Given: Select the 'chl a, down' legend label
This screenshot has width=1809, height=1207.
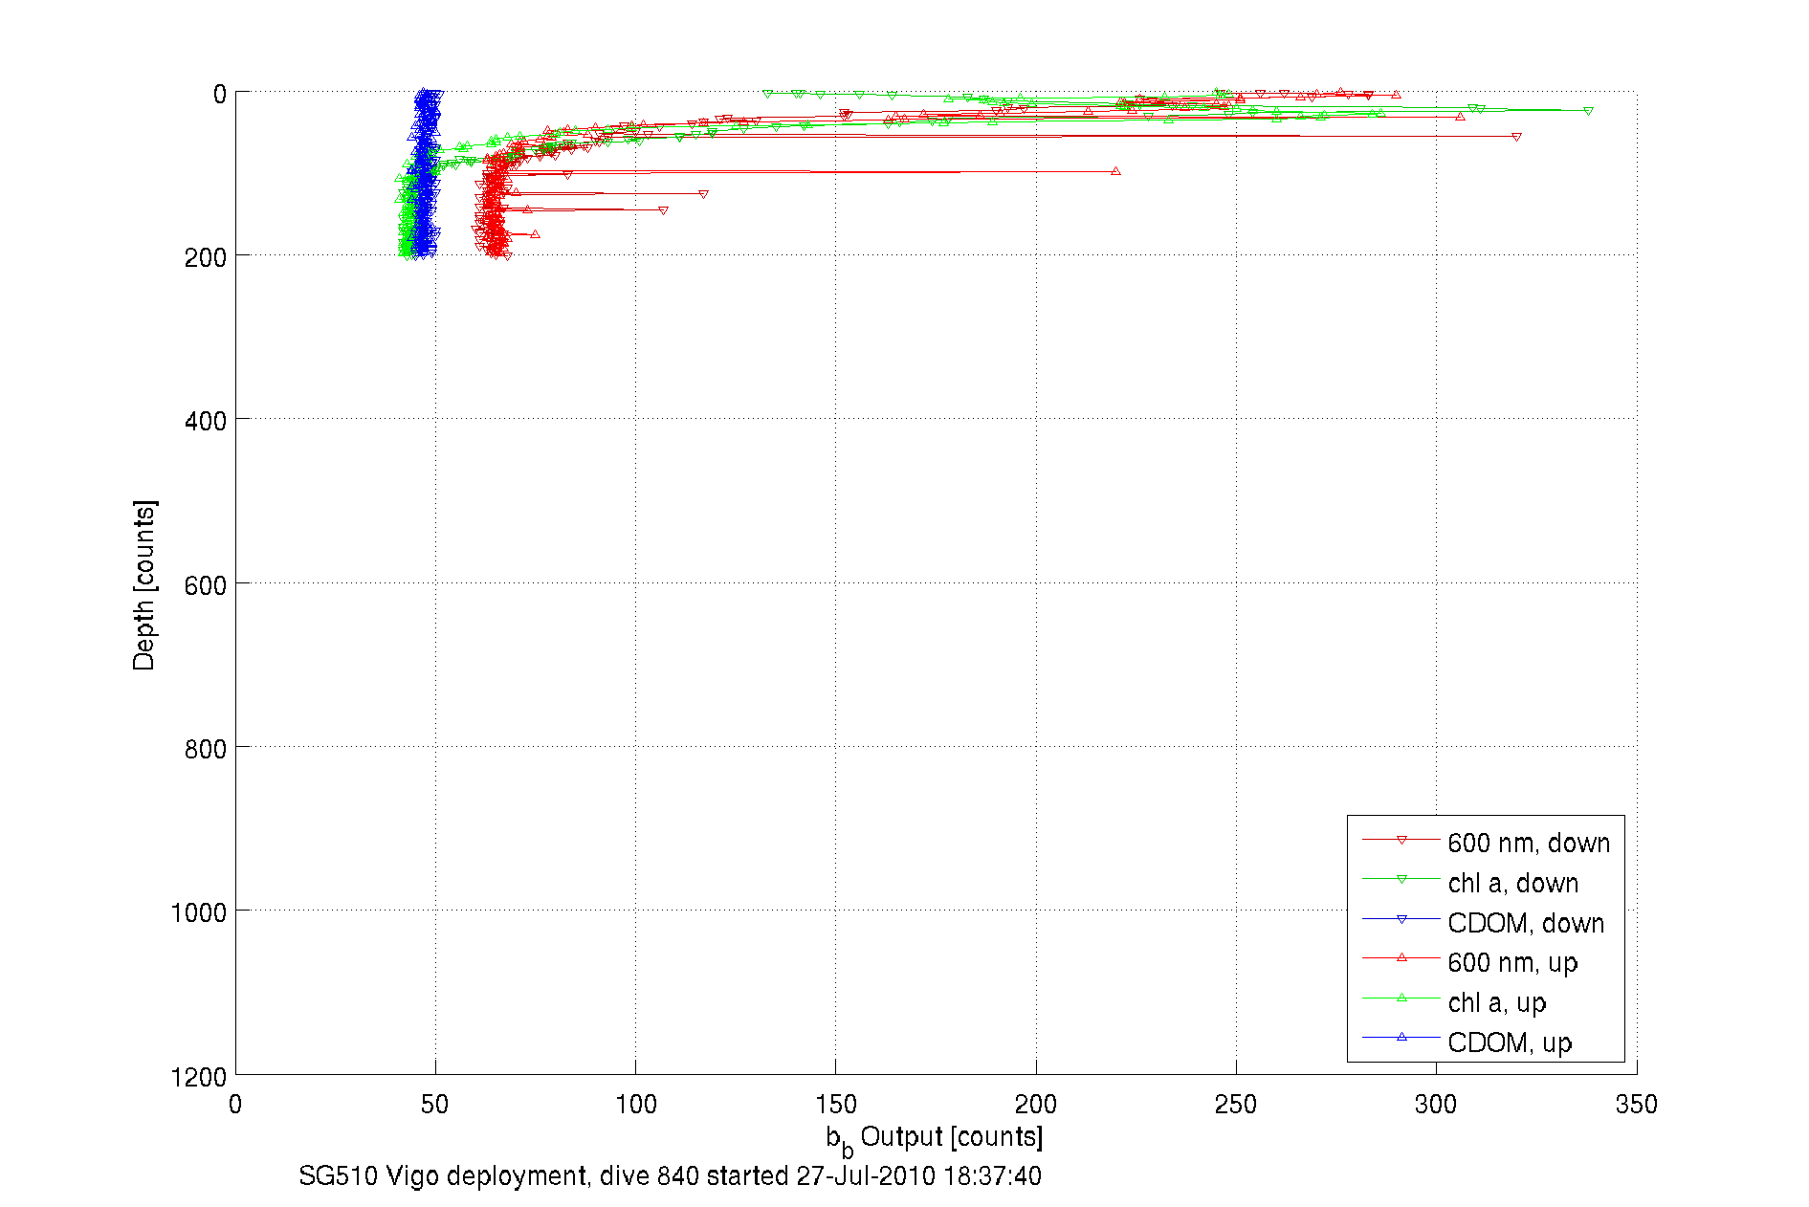Looking at the screenshot, I should pyautogui.click(x=1512, y=883).
